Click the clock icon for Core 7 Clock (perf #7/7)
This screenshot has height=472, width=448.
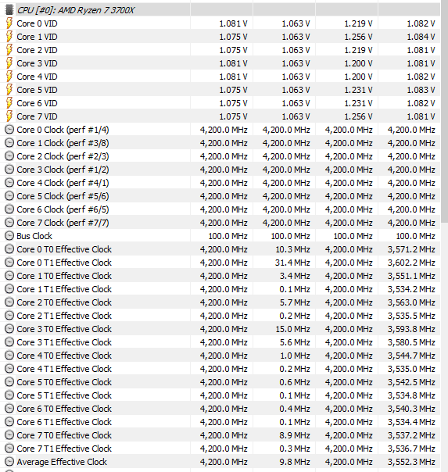point(9,222)
